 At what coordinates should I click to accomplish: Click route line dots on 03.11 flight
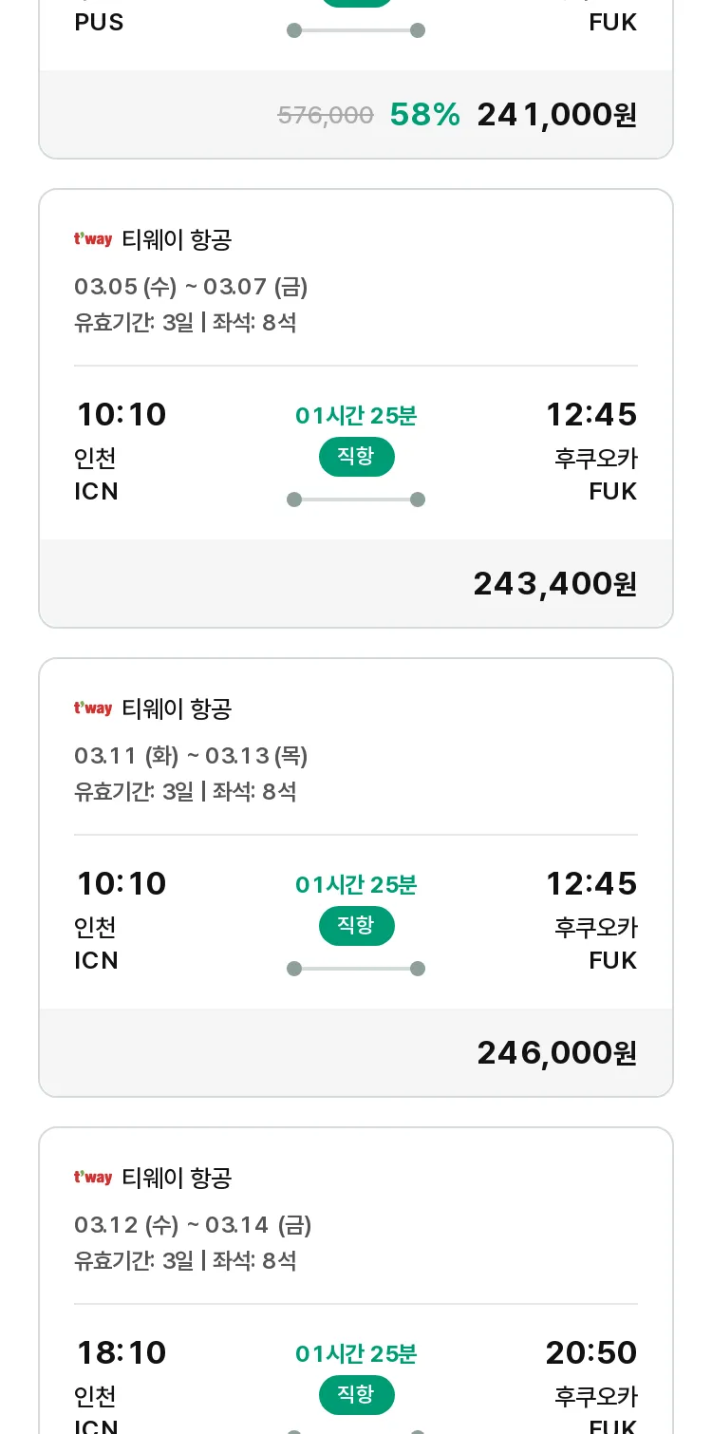(x=356, y=969)
